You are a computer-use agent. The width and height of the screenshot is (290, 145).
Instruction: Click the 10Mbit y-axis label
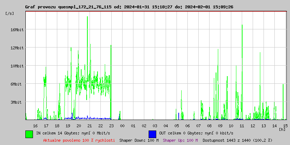point(17,66)
